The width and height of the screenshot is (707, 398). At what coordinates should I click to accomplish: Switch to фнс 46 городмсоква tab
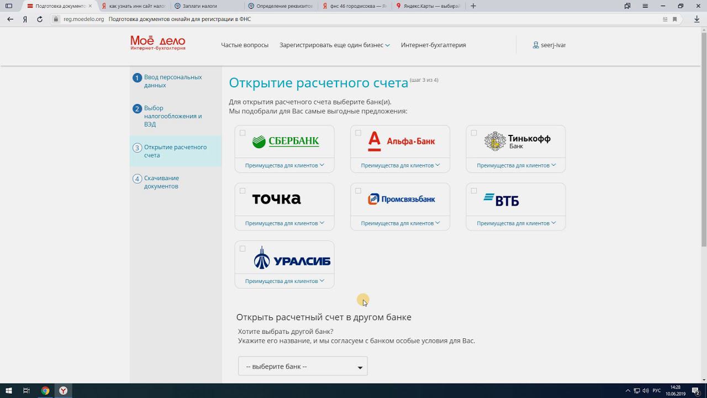[355, 6]
